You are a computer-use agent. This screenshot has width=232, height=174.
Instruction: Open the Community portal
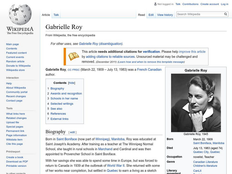(x=17, y=92)
